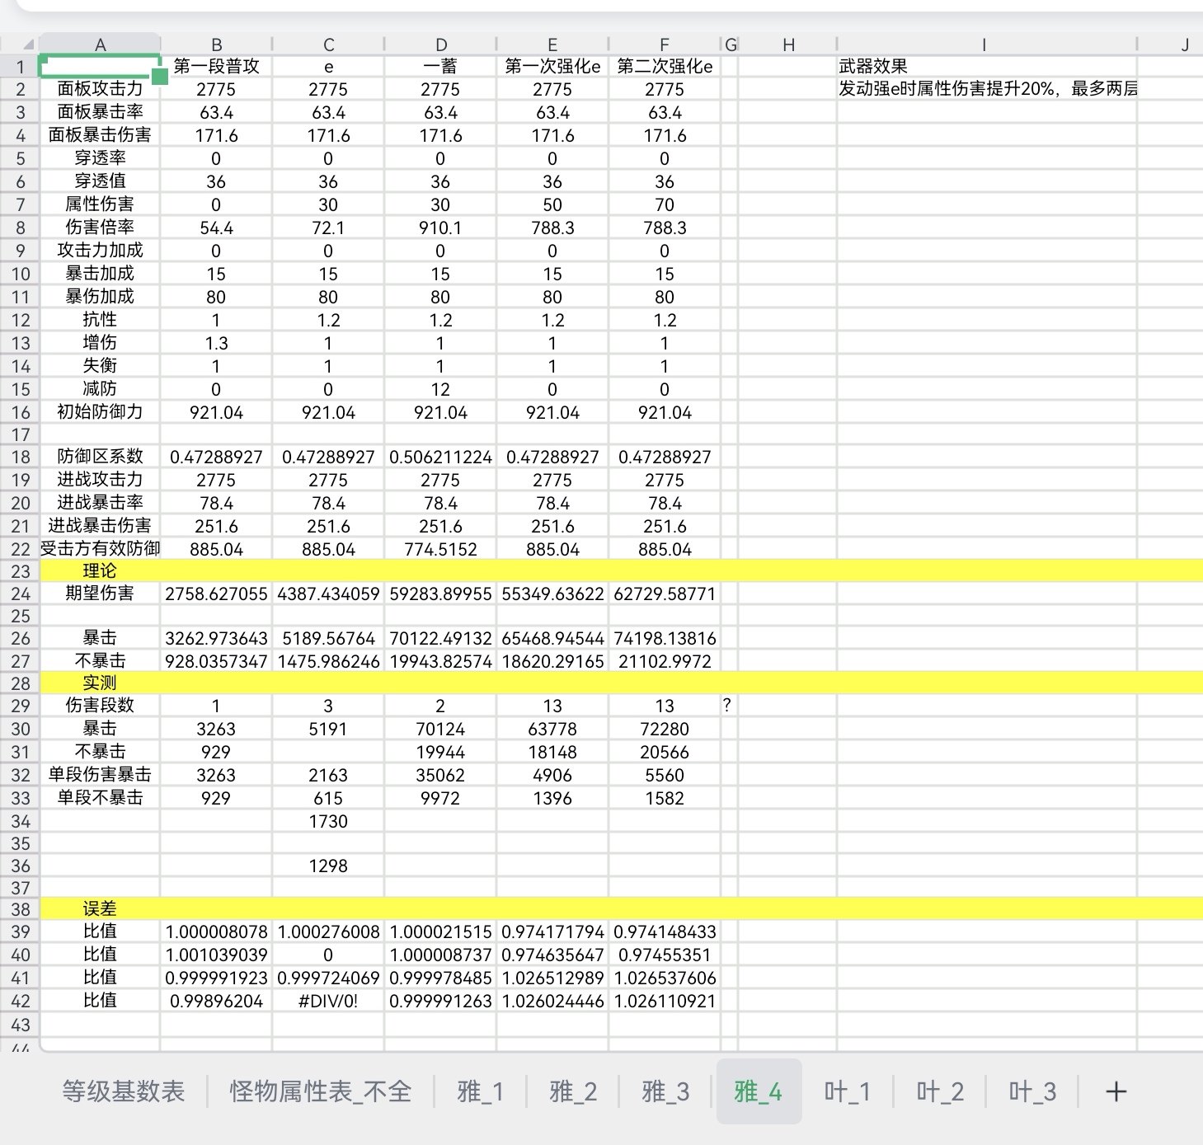Viewport: 1203px width, 1145px height.
Task: Select column I header
Action: pyautogui.click(x=984, y=45)
